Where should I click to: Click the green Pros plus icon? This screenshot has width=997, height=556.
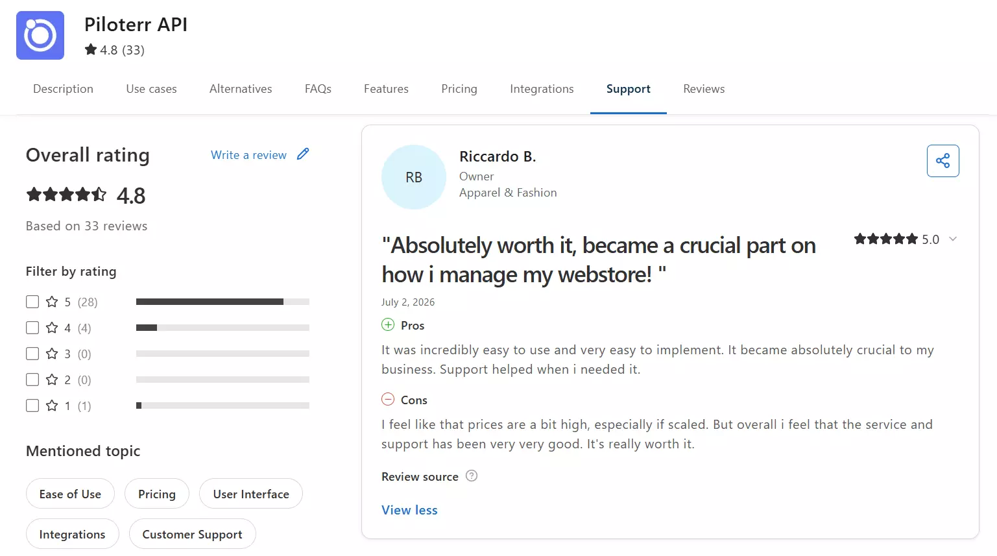tap(388, 325)
